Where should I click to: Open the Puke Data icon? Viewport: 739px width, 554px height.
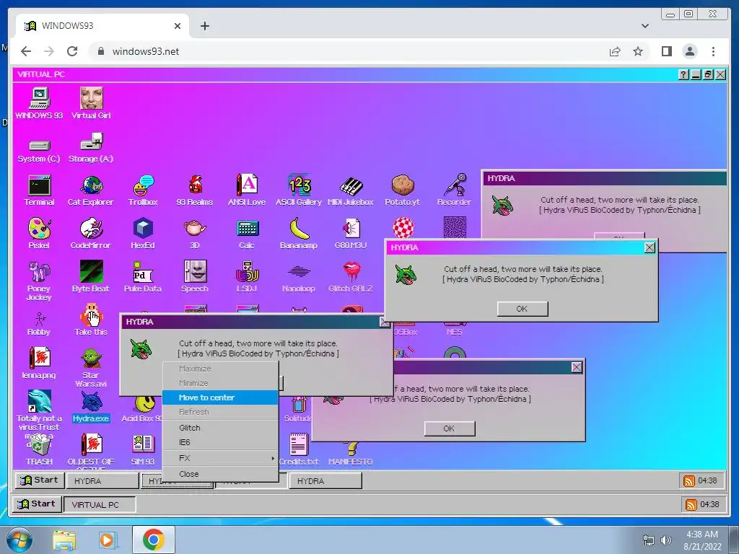[143, 277]
